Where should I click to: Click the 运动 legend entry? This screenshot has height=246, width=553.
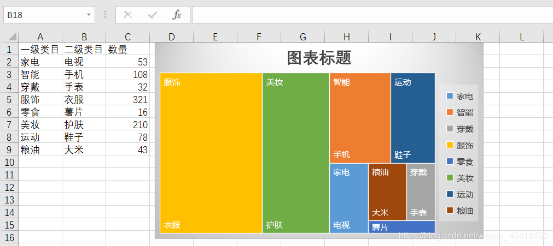tap(460, 195)
